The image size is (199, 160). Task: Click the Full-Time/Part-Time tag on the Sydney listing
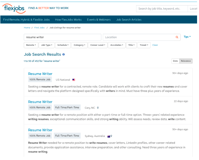pyautogui.click(x=67, y=136)
